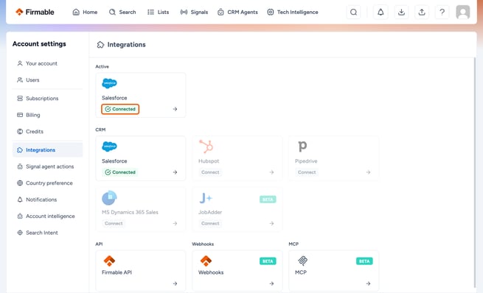Open Search Intent settings

click(47, 233)
